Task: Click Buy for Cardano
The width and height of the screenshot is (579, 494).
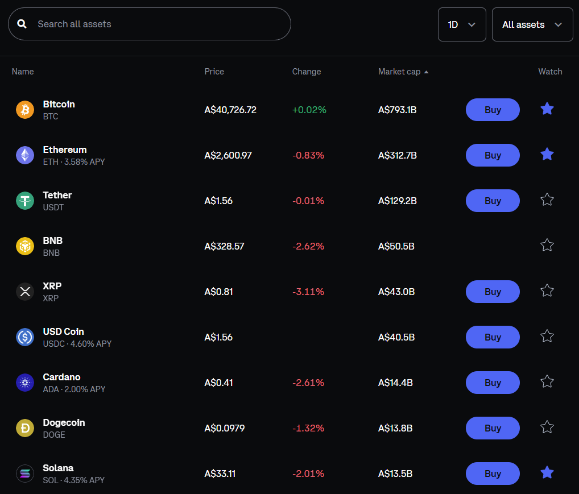Action: click(x=493, y=383)
